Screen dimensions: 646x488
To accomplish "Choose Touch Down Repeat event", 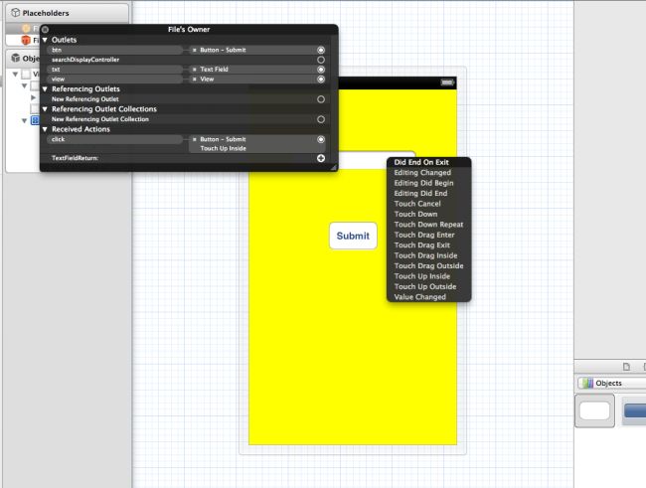I will pyautogui.click(x=429, y=225).
